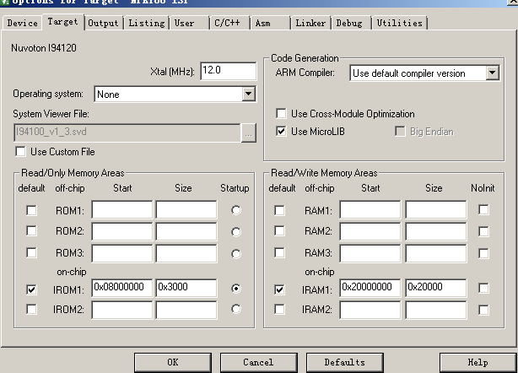518x373 pixels.
Task: Click the ROM2 Start field
Action: point(122,231)
